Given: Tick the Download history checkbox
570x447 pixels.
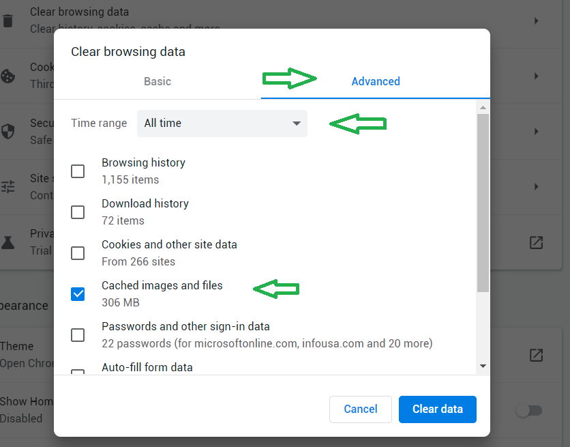Looking at the screenshot, I should [x=78, y=212].
